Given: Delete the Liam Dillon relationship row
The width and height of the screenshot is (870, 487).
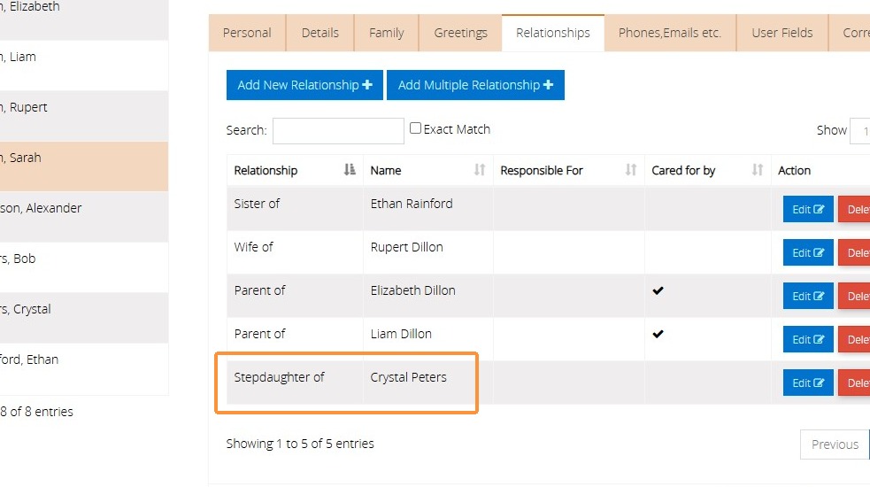Looking at the screenshot, I should tap(854, 339).
